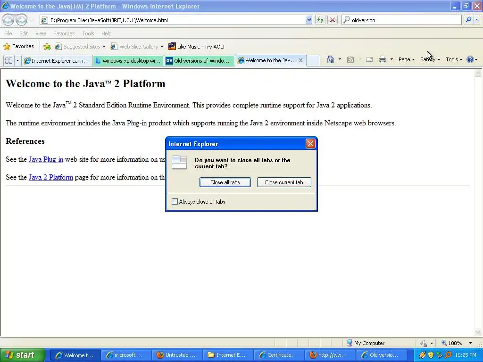Expand the address bar dropdown
Screen dimensions: 483x362
[x=309, y=20]
